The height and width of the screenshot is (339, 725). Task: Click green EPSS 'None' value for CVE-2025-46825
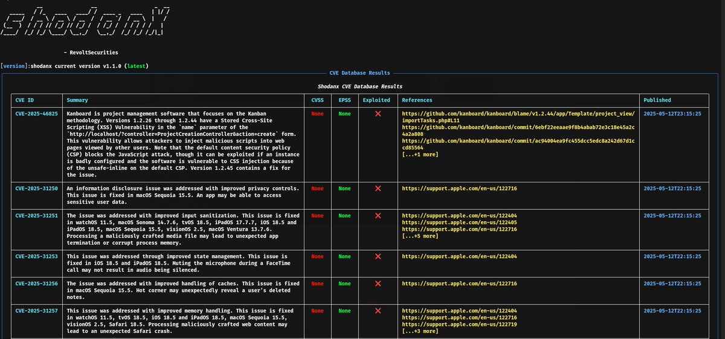344,114
